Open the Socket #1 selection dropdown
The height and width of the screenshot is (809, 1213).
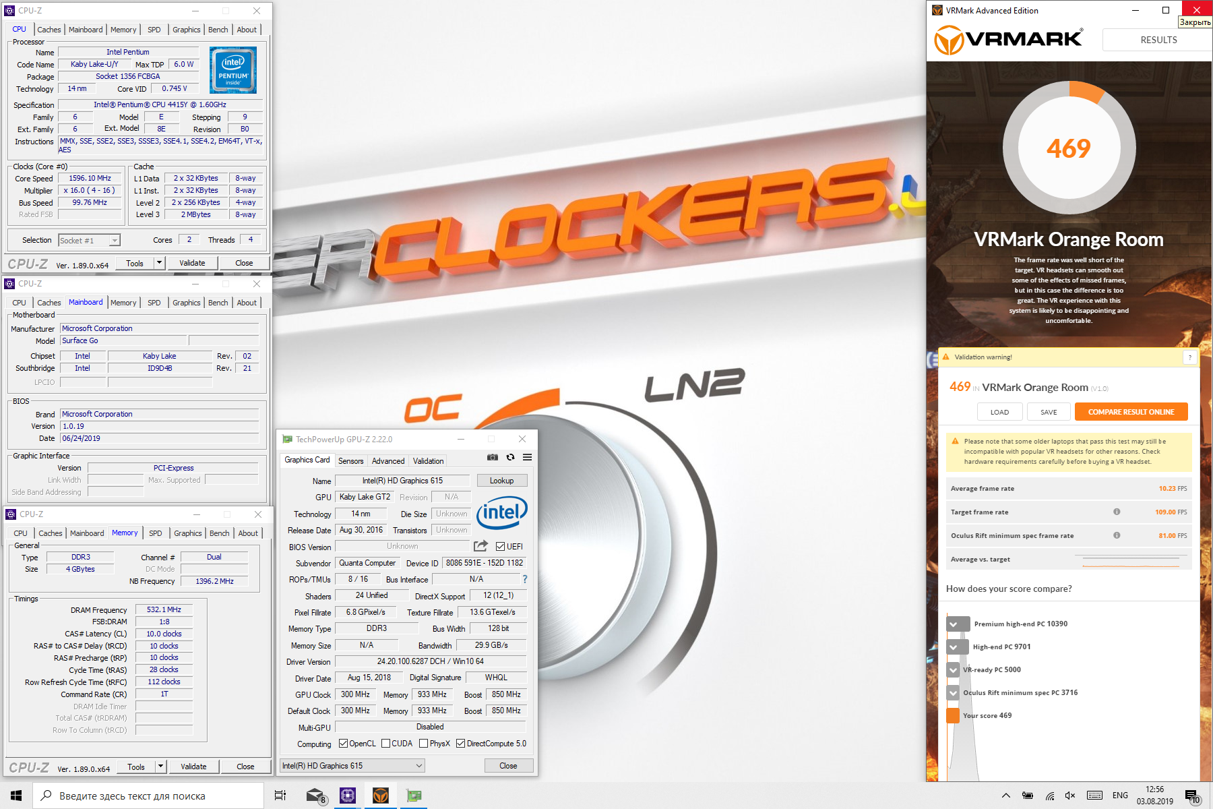click(x=89, y=240)
